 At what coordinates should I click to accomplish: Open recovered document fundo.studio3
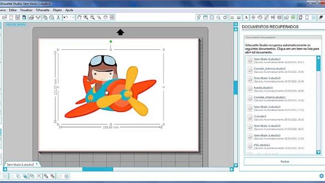pos(281,89)
